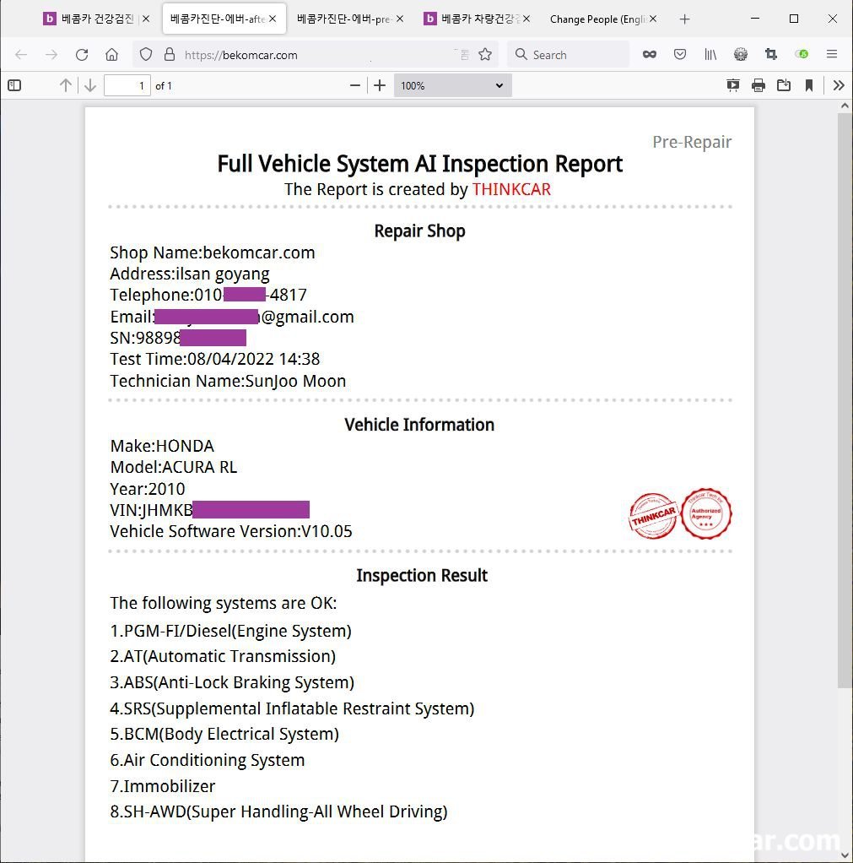Go to the browser home page
This screenshot has width=853, height=863.
pos(111,55)
